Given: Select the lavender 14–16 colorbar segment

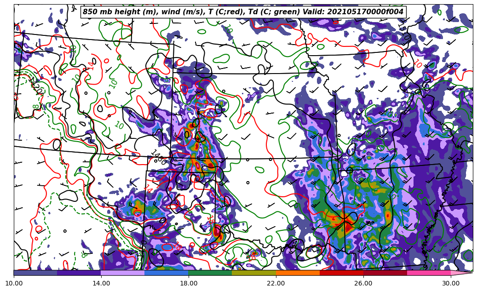Looking at the screenshot, I should [122, 273].
